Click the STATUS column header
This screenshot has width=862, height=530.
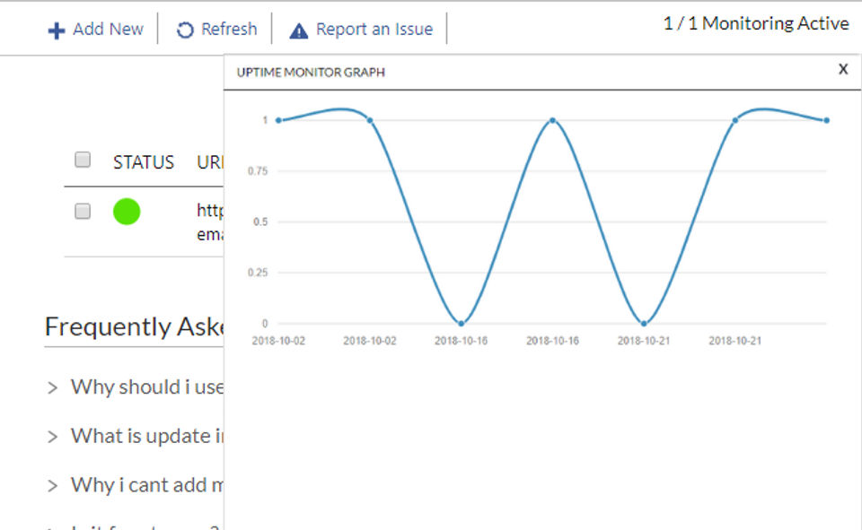tap(144, 162)
